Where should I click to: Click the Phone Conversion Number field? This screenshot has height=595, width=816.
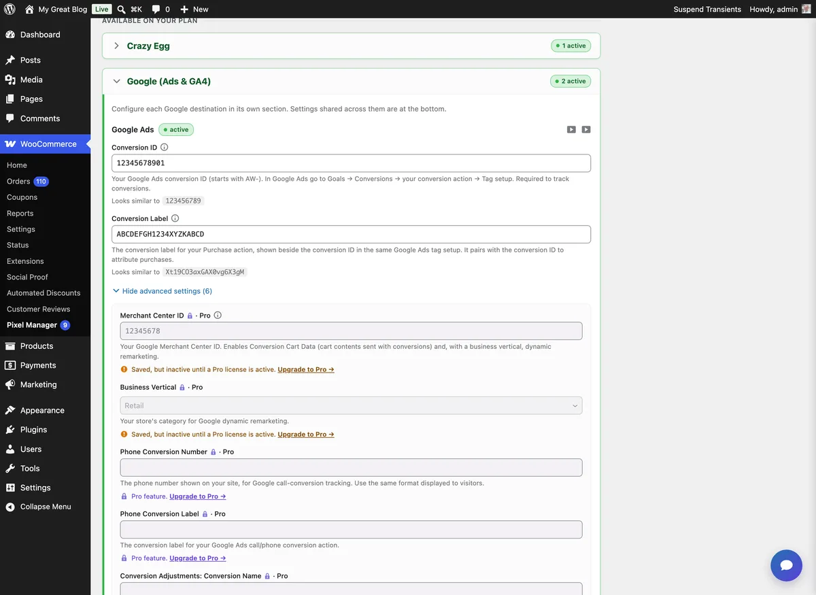click(x=351, y=467)
